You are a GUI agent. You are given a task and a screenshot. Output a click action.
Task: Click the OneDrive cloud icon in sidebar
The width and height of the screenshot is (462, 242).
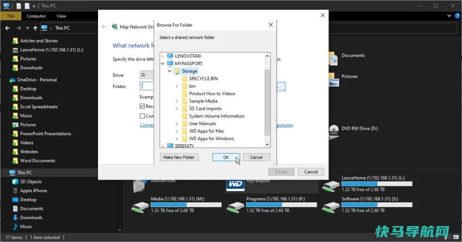click(13, 80)
